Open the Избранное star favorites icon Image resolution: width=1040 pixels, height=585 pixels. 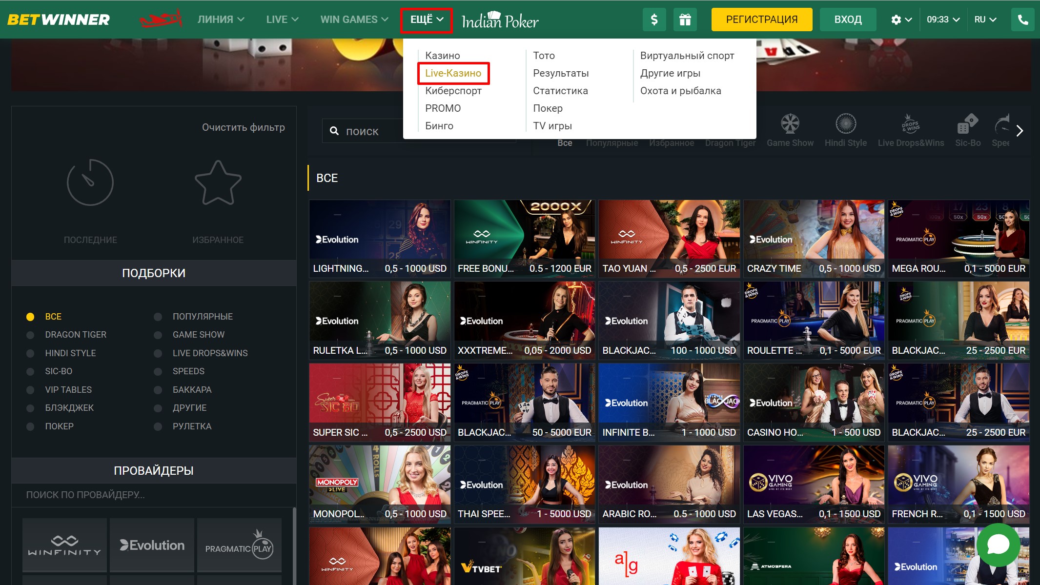(218, 183)
